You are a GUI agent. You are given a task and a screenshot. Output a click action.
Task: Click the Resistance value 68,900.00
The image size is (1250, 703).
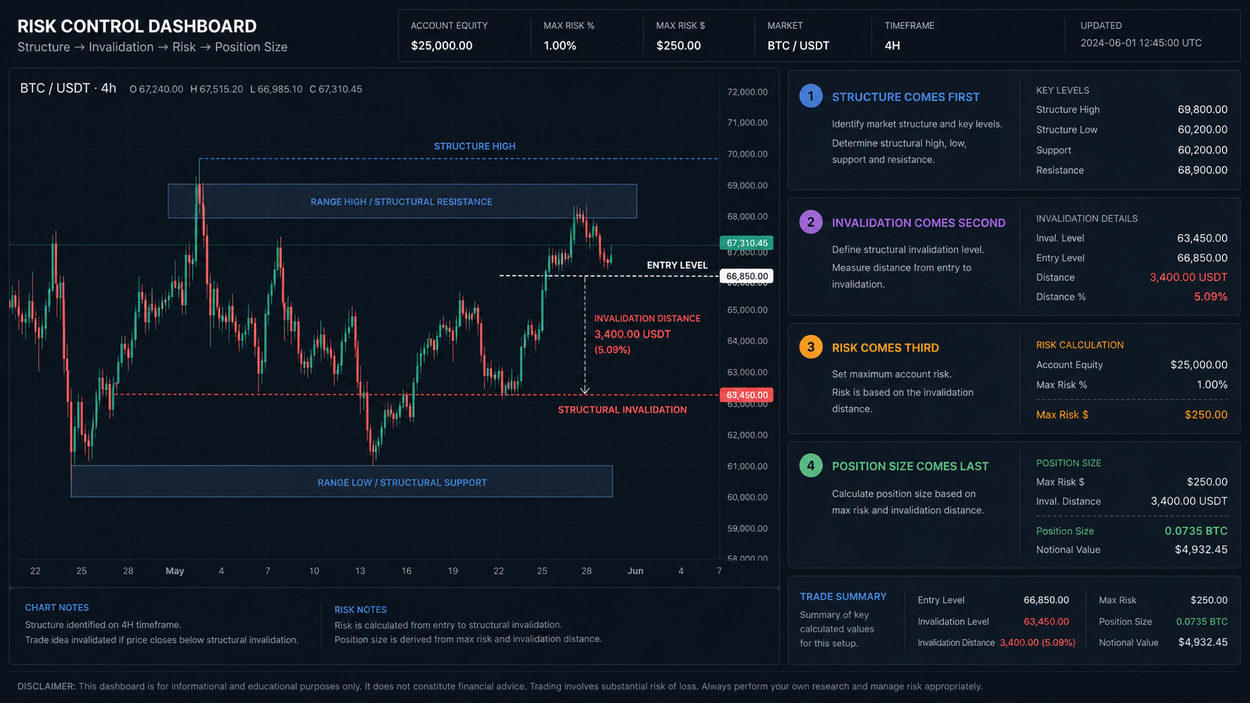click(x=1202, y=170)
